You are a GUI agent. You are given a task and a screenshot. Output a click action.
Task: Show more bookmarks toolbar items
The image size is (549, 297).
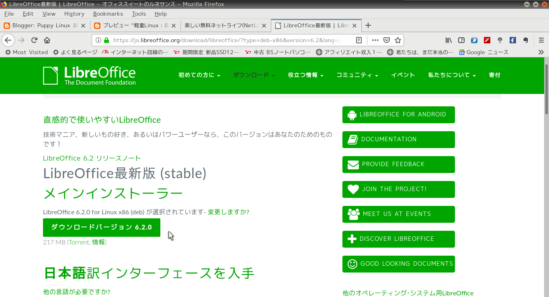coord(541,52)
